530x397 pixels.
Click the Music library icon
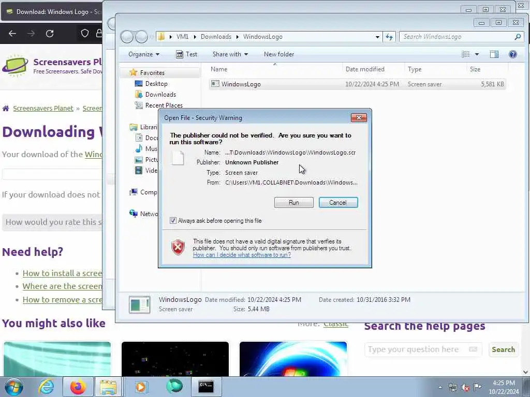(139, 148)
